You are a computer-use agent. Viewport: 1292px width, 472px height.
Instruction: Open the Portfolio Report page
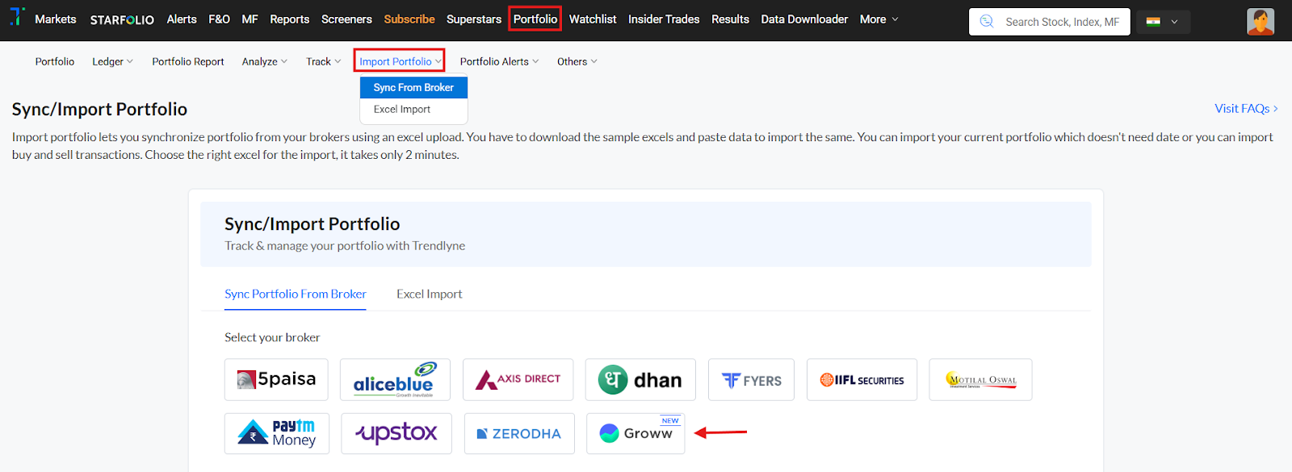click(x=188, y=61)
